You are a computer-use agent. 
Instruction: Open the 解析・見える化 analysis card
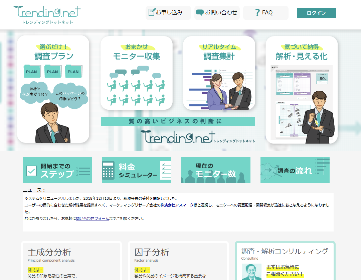(302, 90)
